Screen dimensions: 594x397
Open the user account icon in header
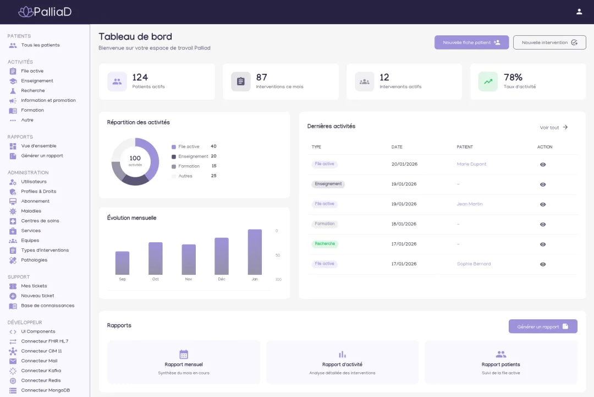pyautogui.click(x=579, y=12)
